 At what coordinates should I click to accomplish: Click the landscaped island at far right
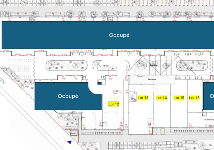[x=192, y=65]
